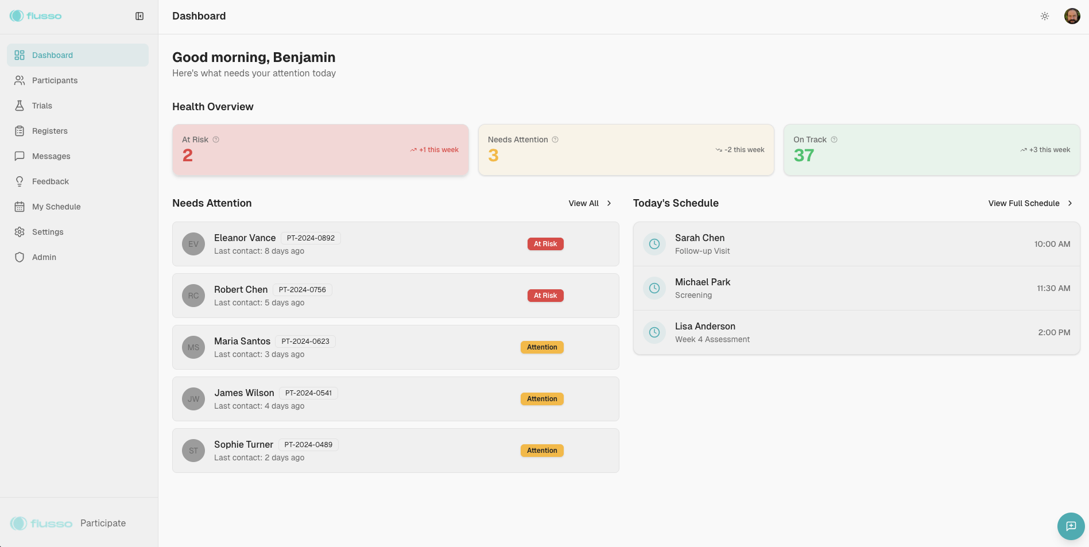The width and height of the screenshot is (1089, 547).
Task: Click the Needs Attention trend indicator
Action: tap(740, 149)
